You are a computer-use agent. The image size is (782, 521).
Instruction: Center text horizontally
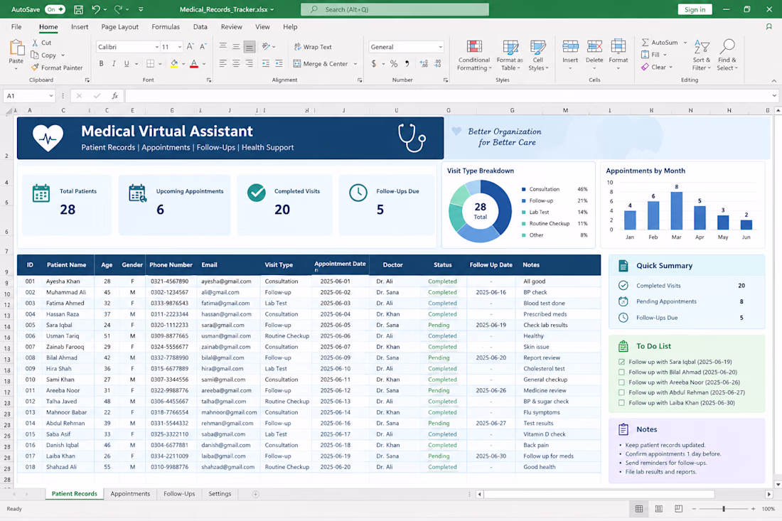pyautogui.click(x=236, y=63)
